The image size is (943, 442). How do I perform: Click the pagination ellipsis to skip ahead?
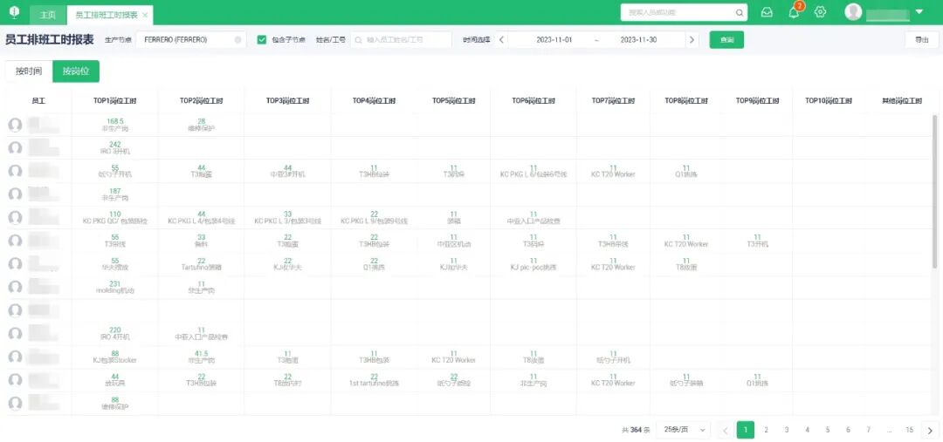click(x=890, y=430)
